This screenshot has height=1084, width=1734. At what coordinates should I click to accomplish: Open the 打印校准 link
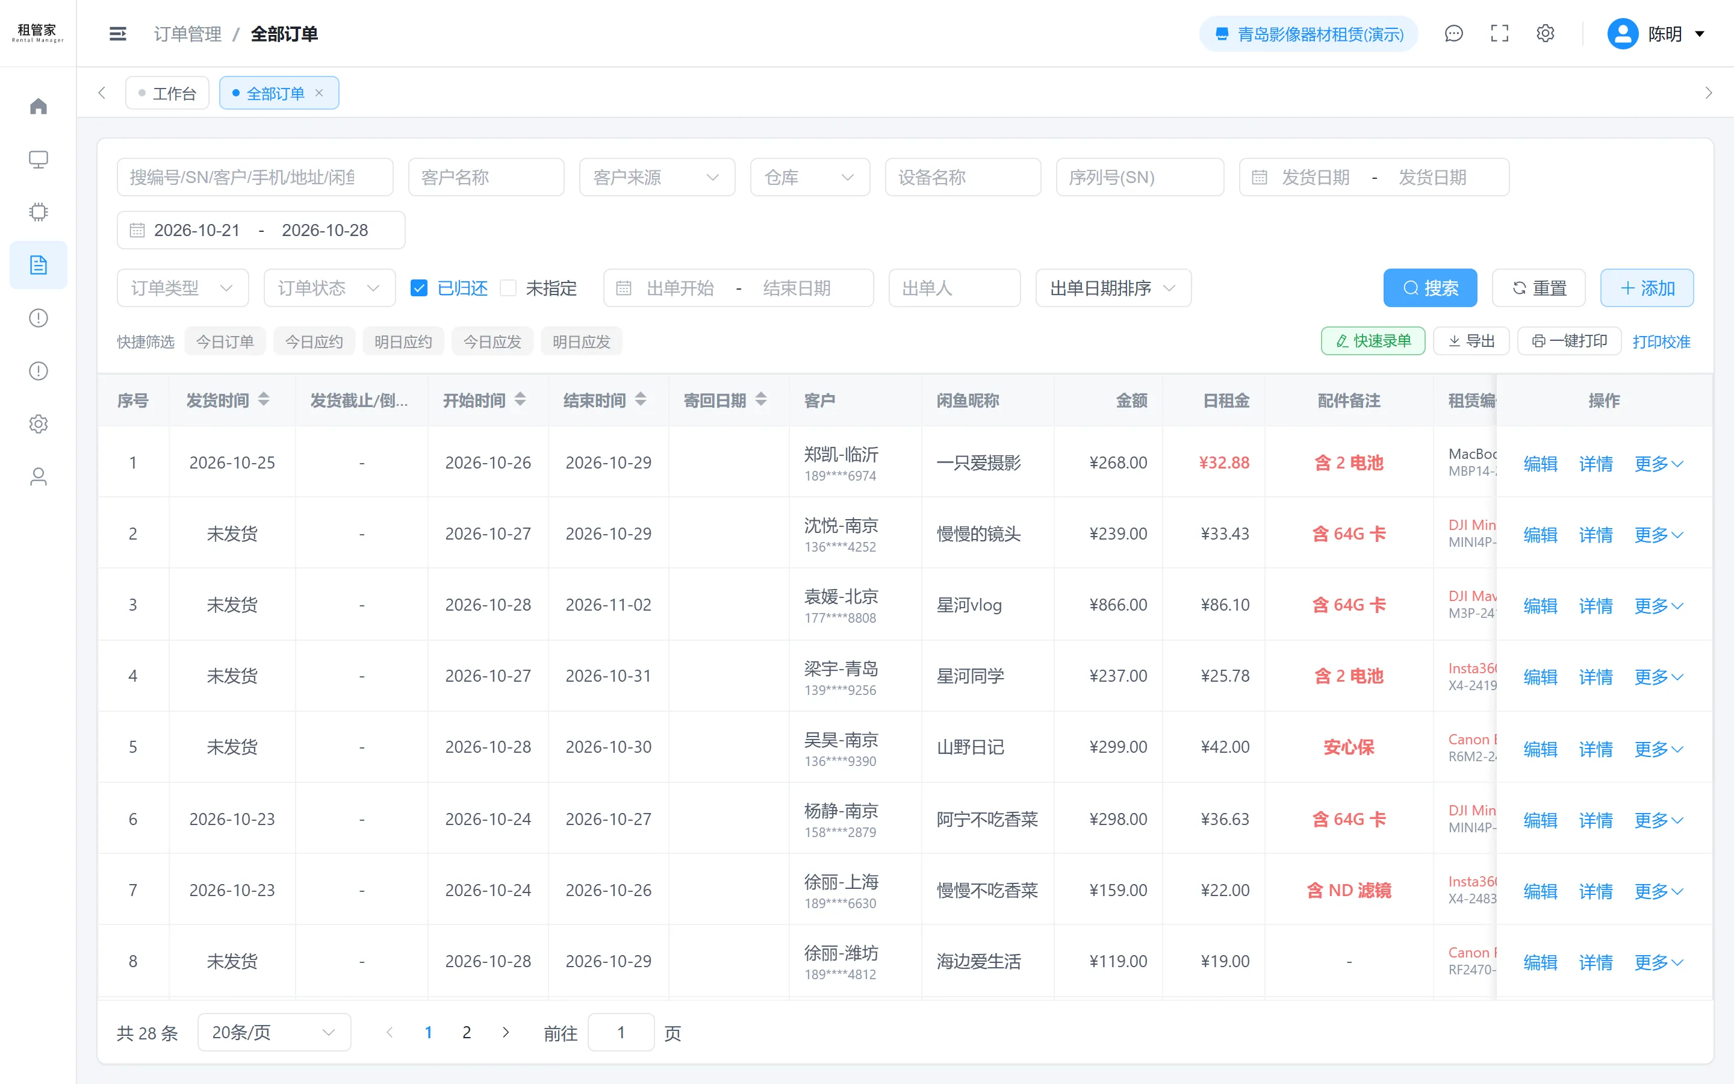click(1661, 342)
